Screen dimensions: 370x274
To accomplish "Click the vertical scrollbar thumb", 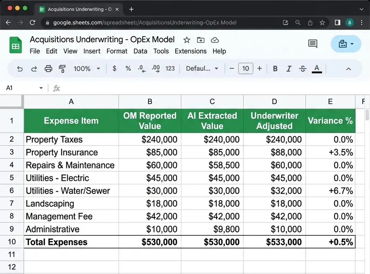I will [x=367, y=115].
